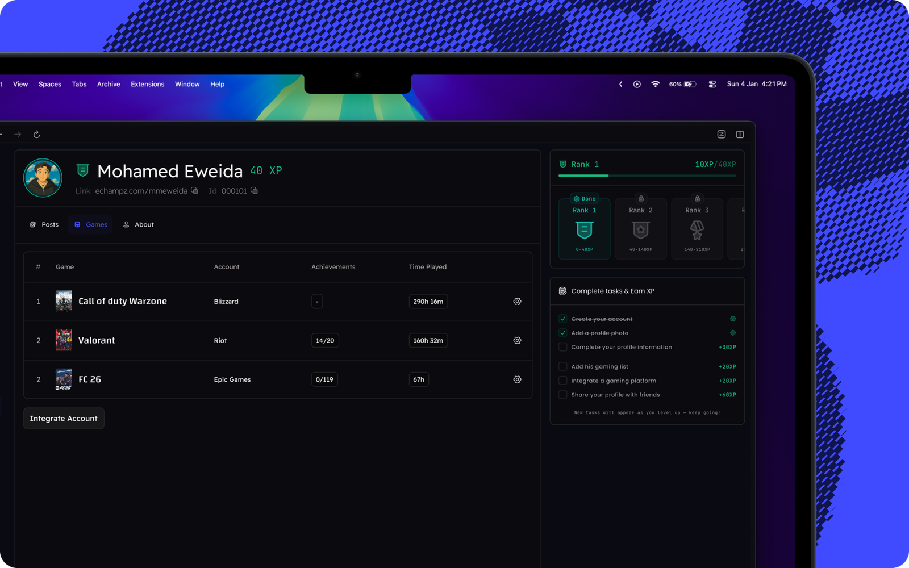Image resolution: width=909 pixels, height=568 pixels.
Task: Check 'Add his gaming list' task
Action: [563, 366]
